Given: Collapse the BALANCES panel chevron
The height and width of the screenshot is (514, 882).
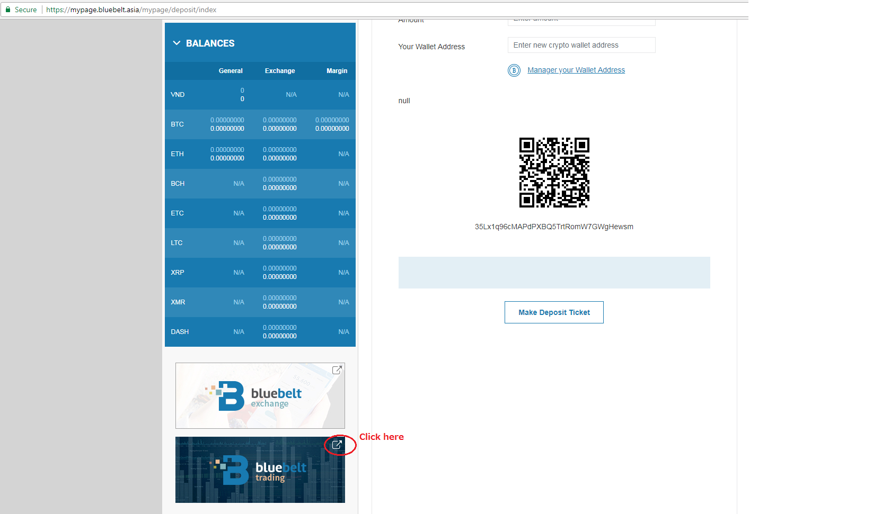Looking at the screenshot, I should point(177,43).
